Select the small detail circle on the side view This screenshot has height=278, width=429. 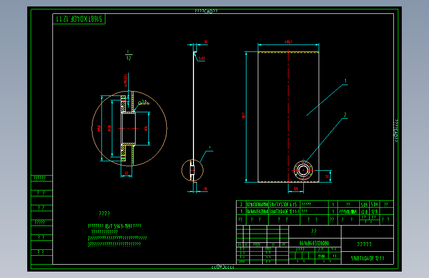(x=192, y=170)
